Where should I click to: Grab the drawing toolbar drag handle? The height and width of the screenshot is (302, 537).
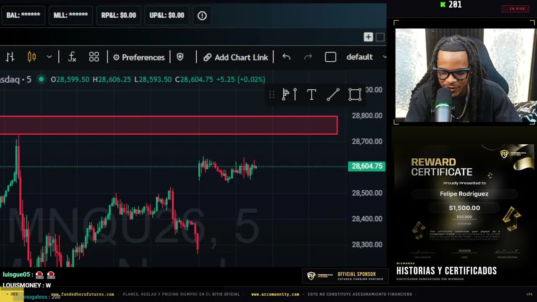click(272, 95)
